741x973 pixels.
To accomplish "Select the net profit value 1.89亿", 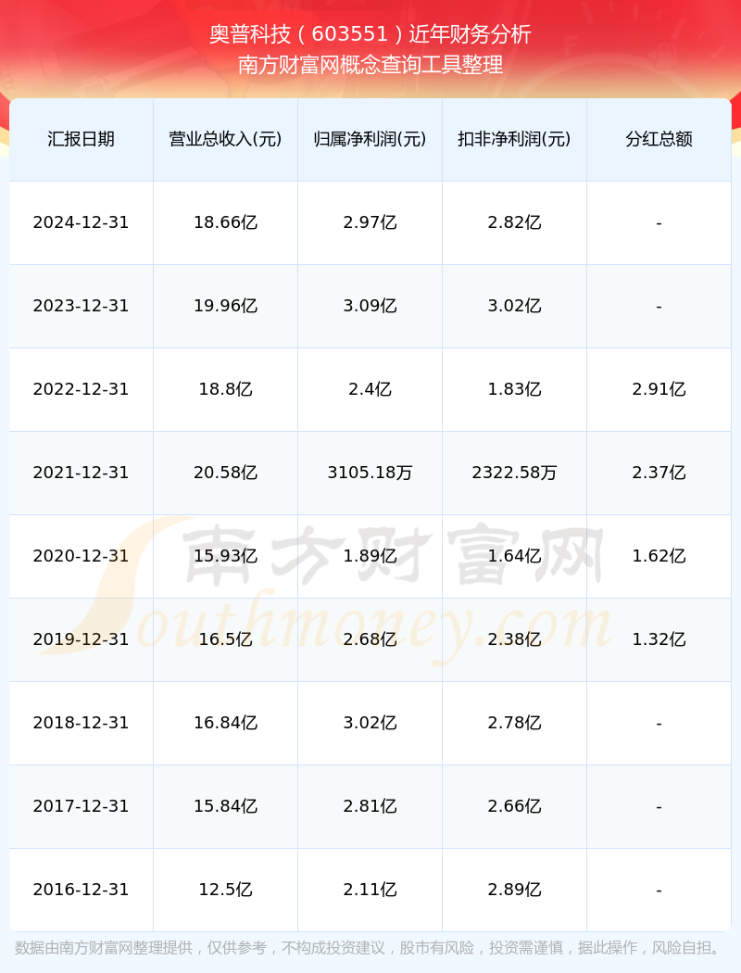I will point(370,556).
